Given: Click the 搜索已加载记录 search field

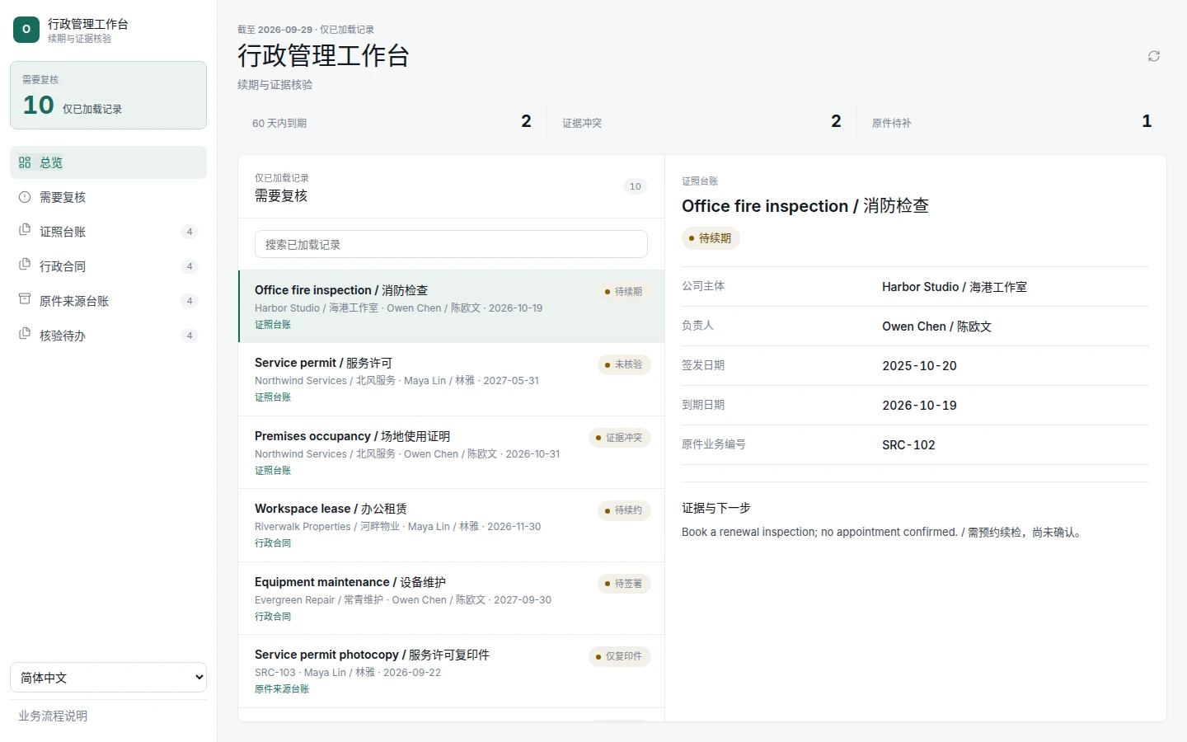Looking at the screenshot, I should [x=451, y=244].
